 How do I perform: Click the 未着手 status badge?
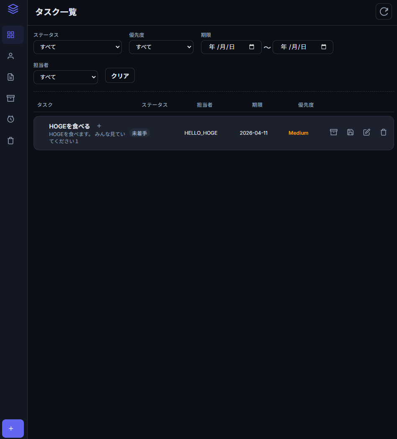(x=139, y=133)
